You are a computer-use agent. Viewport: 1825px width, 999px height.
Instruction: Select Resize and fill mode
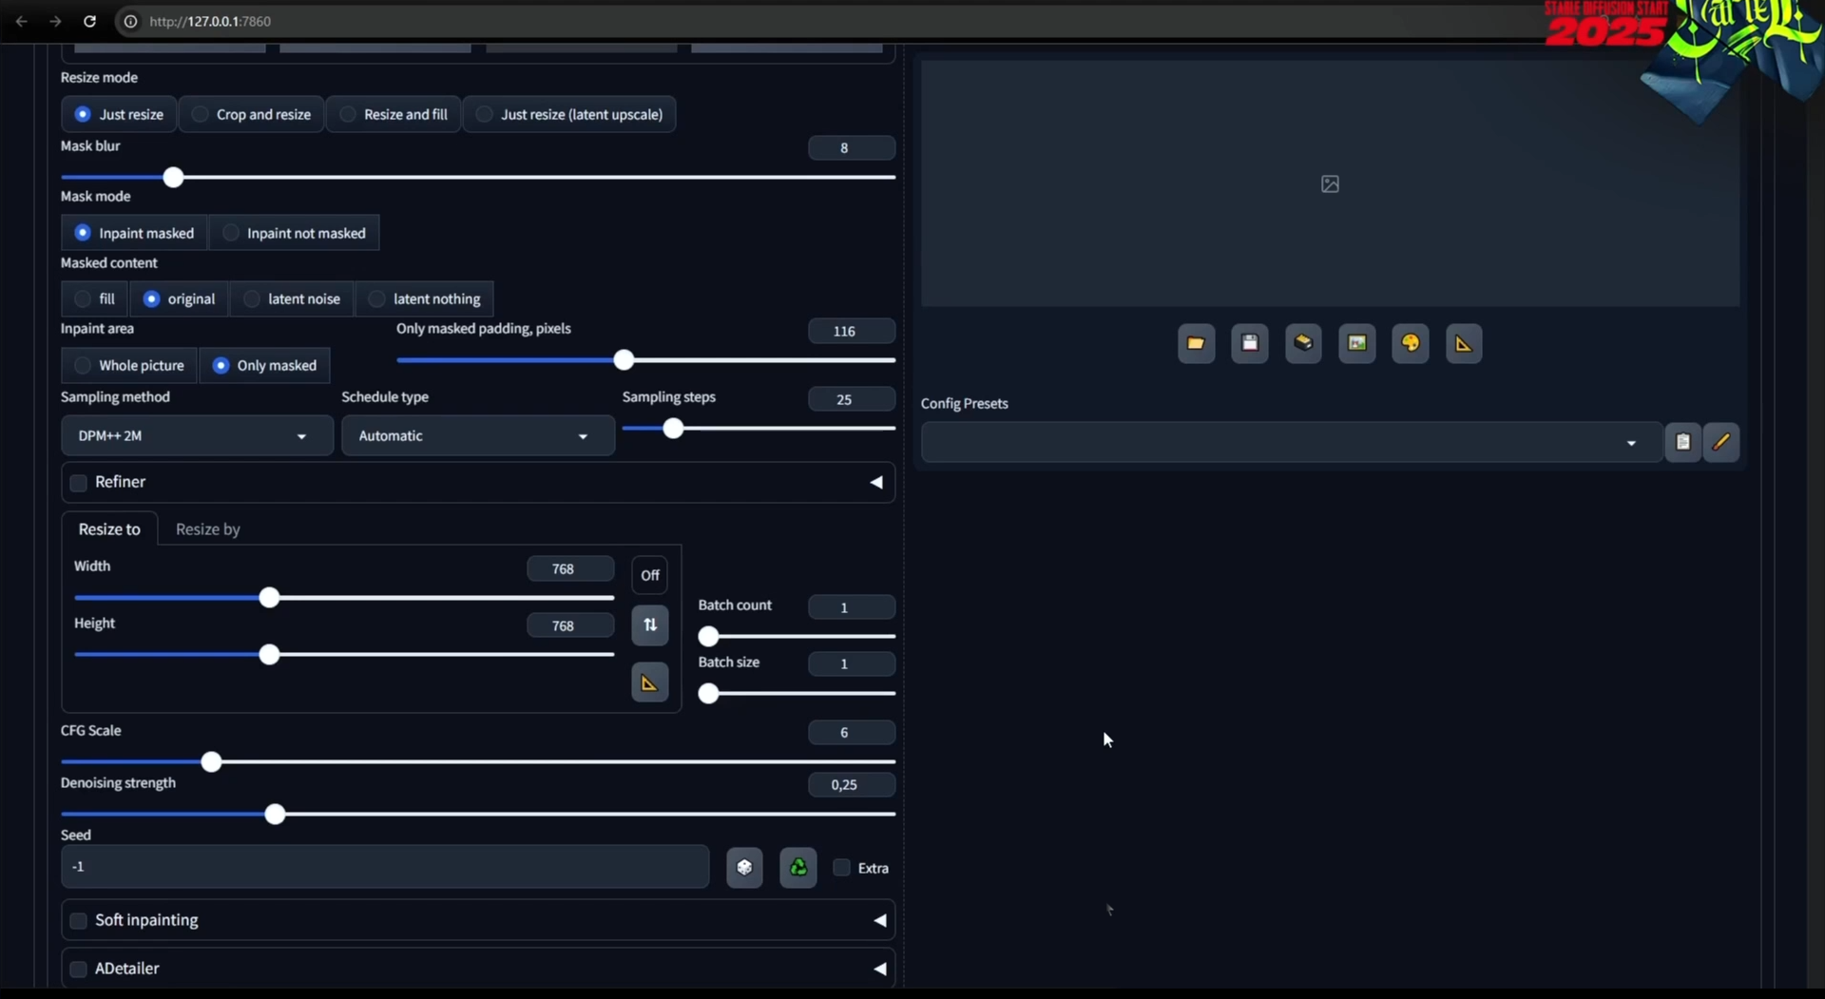click(x=394, y=114)
